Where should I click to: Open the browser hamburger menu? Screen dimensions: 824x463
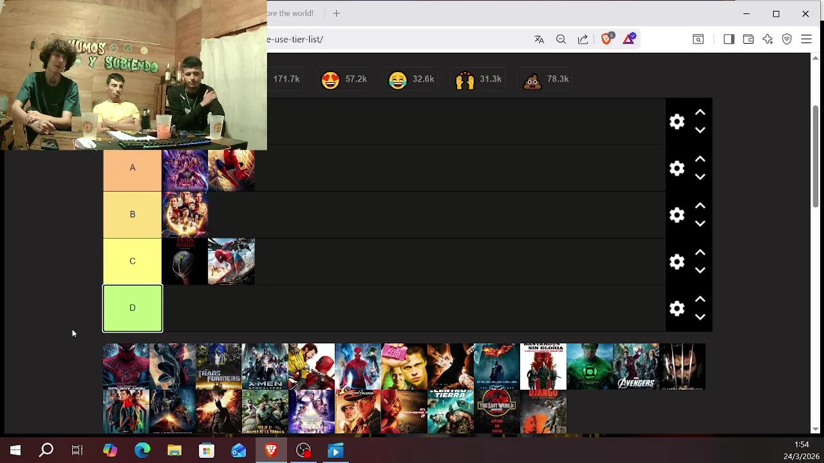click(x=806, y=39)
